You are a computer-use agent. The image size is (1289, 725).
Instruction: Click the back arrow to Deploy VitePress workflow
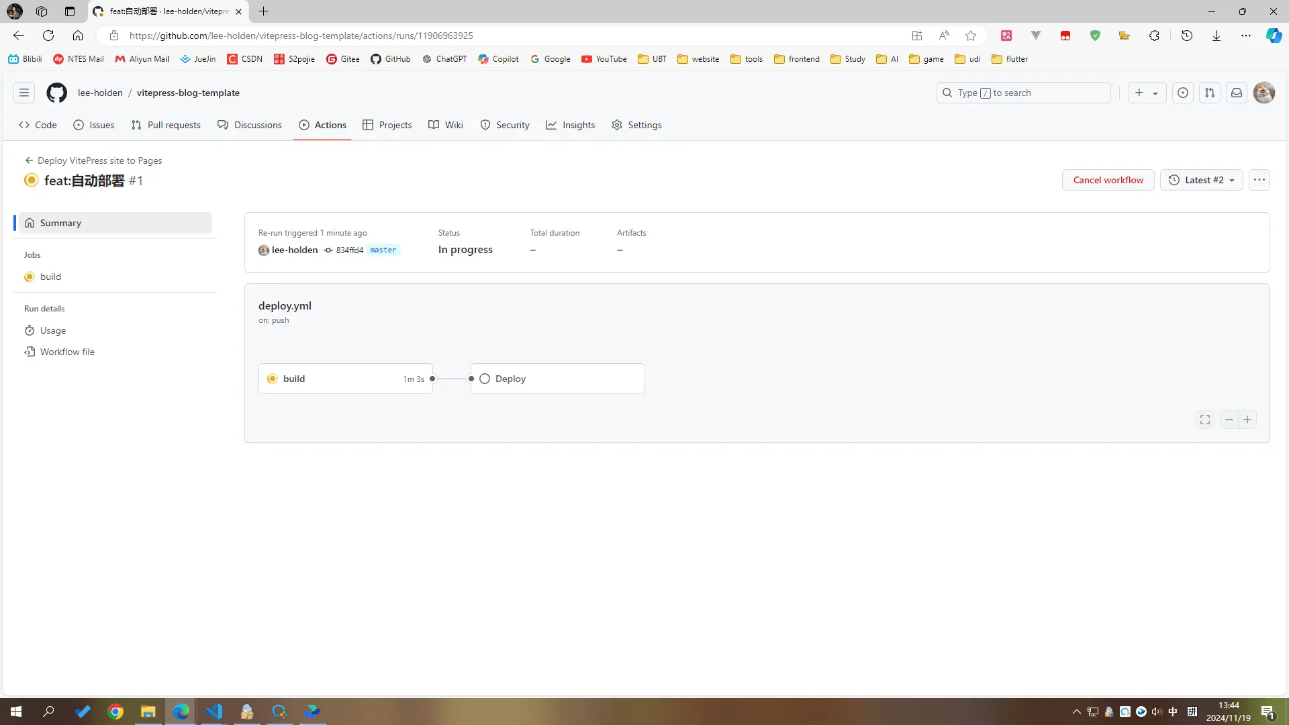click(29, 160)
